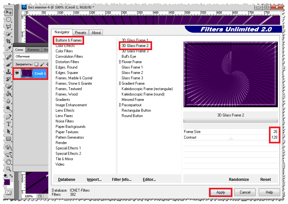
Task: Select the Path Selection arrow tool
Action: point(9,131)
